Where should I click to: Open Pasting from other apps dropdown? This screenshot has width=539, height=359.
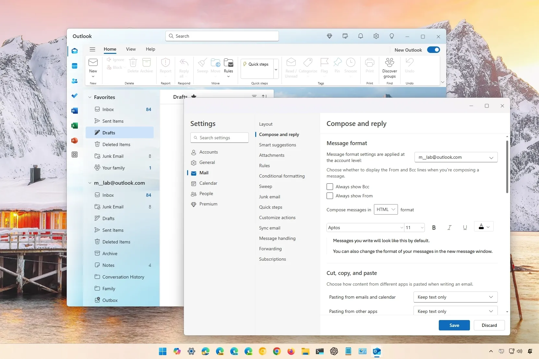coord(455,311)
